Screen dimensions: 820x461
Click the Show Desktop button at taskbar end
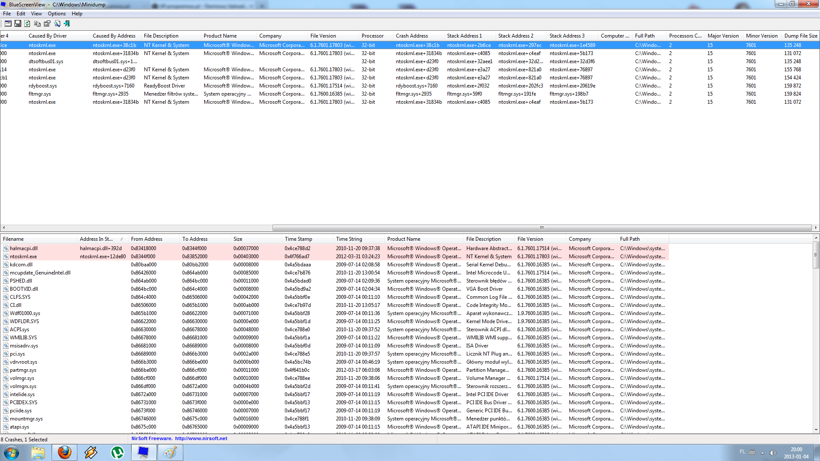point(817,452)
